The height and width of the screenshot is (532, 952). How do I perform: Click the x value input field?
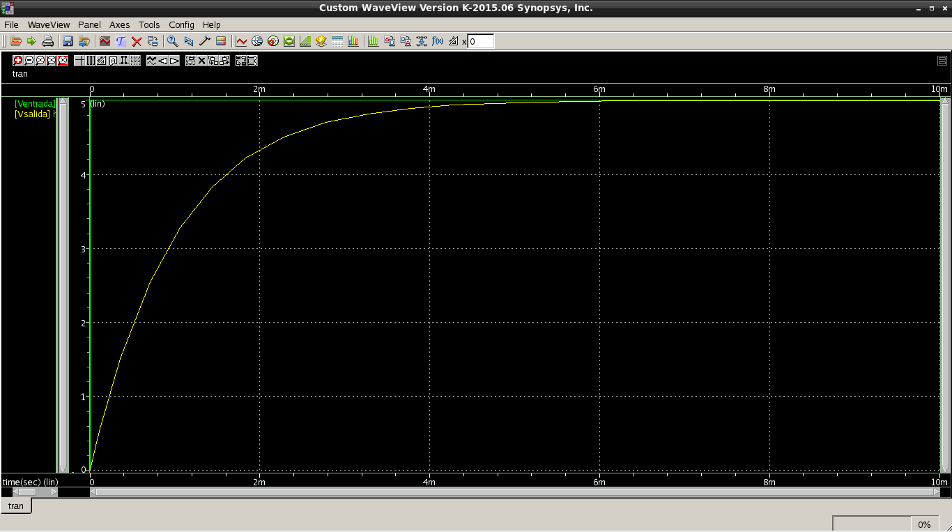pyautogui.click(x=481, y=41)
